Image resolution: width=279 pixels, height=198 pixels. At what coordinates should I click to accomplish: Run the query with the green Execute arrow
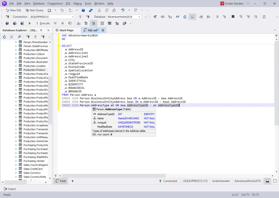click(30, 23)
